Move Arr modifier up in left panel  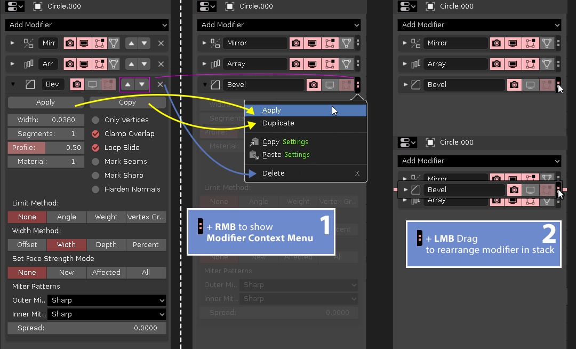click(x=131, y=64)
